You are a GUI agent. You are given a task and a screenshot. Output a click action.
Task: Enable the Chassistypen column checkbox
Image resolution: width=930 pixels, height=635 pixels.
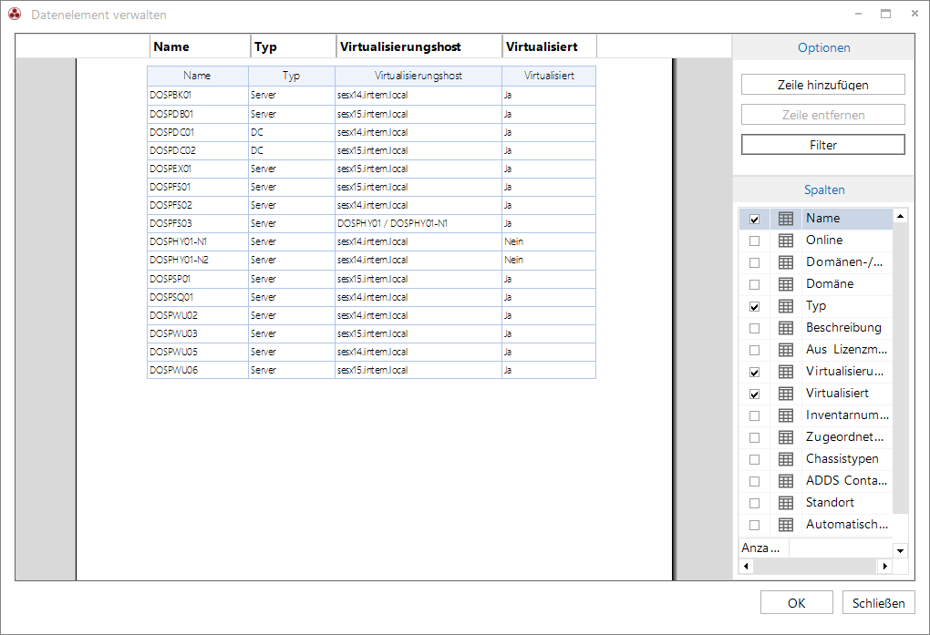coord(754,459)
